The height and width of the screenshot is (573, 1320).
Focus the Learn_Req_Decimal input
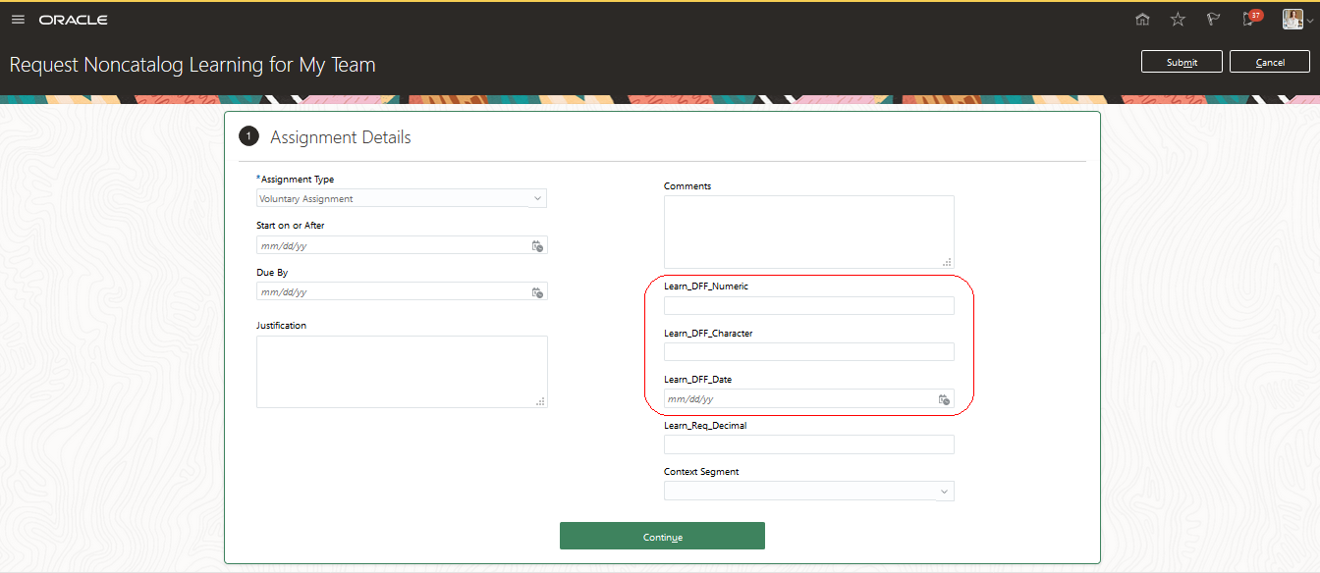point(808,444)
